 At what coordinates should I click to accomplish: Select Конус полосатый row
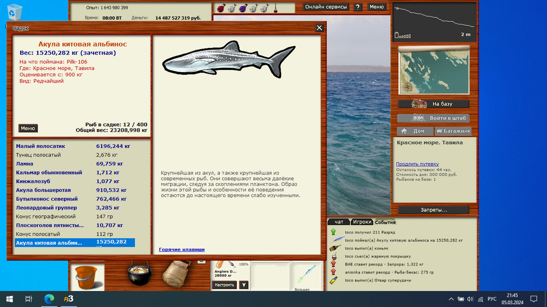point(74,234)
